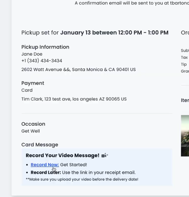The height and width of the screenshot is (197, 189).
Task: Click the name Jane Doe
Action: pos(32,54)
